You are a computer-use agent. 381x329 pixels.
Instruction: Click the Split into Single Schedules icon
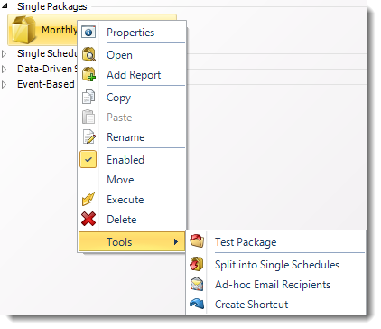pos(197,264)
